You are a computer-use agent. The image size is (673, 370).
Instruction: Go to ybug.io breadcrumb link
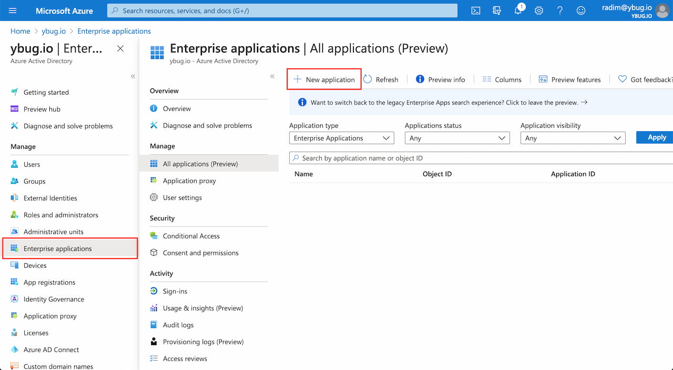click(53, 31)
